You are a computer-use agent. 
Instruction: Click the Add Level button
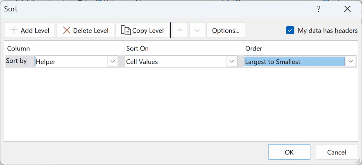(x=29, y=30)
